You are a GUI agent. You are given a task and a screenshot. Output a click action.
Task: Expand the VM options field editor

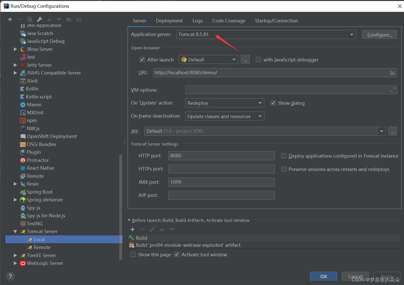393,90
